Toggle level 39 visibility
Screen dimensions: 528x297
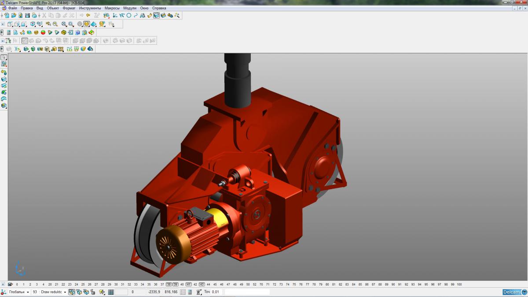pyautogui.click(x=175, y=284)
